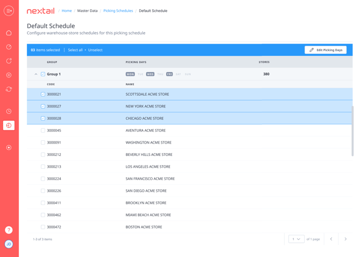Expand the sidebar menu toggle icon
360x257 pixels.
click(x=9, y=11)
